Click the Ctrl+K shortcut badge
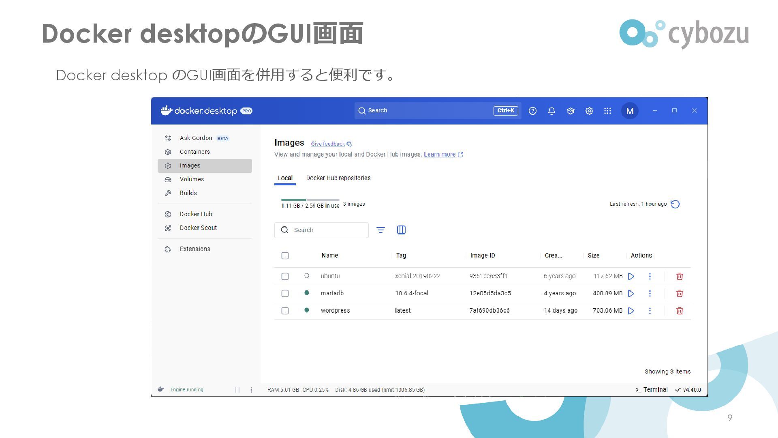 [506, 111]
